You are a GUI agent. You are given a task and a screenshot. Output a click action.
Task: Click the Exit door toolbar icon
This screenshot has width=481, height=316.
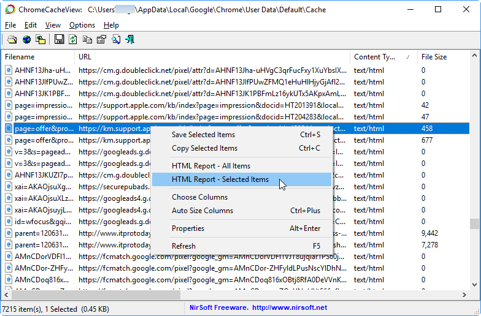(130, 39)
